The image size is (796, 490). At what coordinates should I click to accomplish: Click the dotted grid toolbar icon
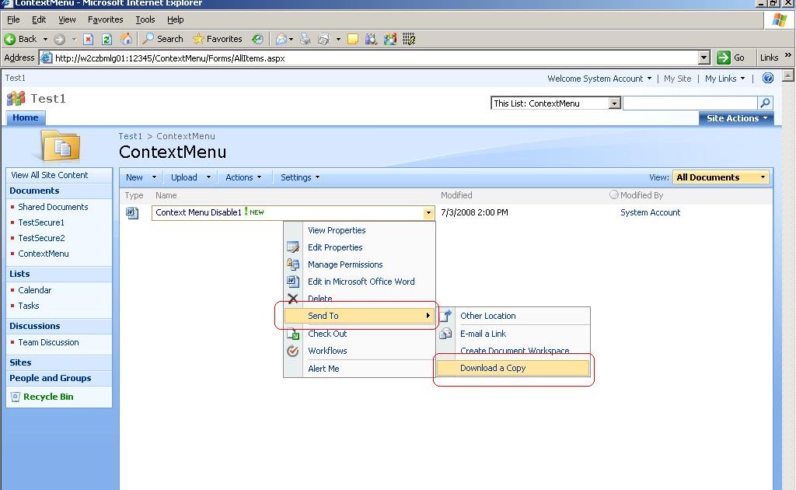point(409,39)
